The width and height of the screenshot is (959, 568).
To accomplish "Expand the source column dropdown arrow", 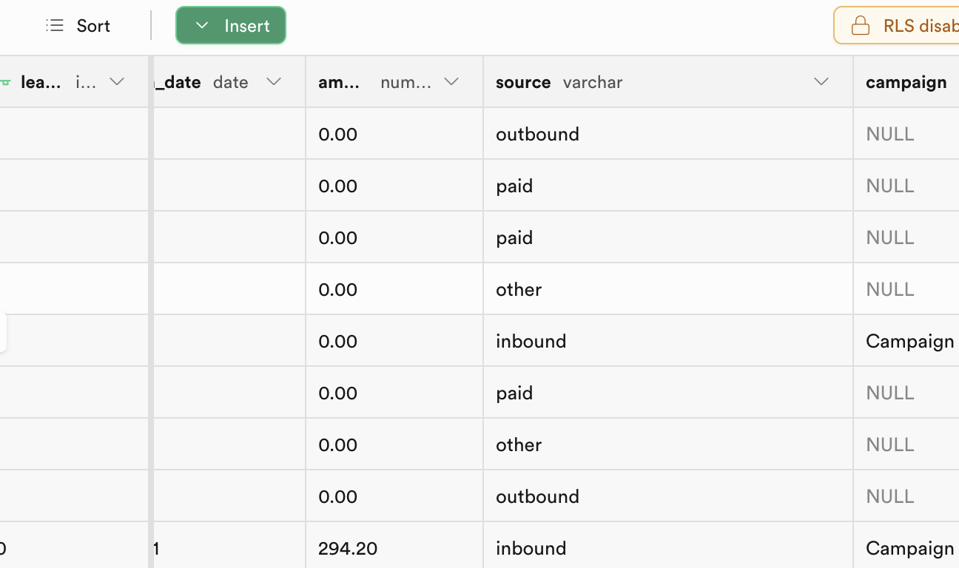I will 821,82.
